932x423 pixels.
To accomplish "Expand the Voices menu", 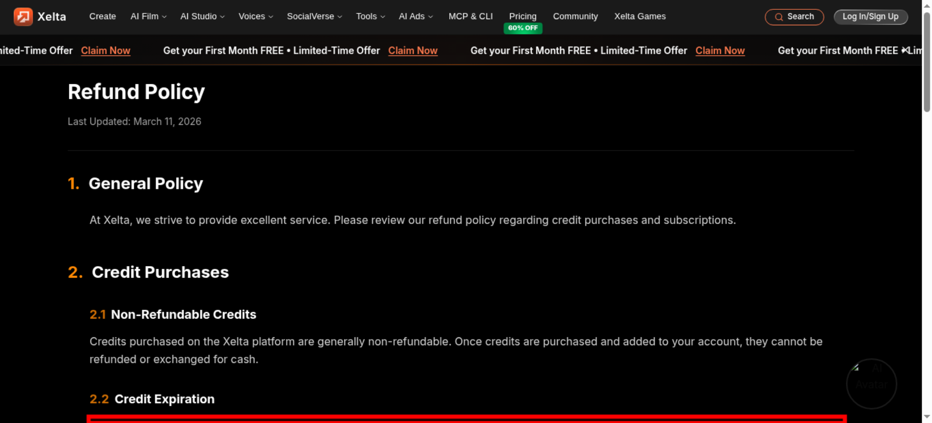I will coord(256,16).
